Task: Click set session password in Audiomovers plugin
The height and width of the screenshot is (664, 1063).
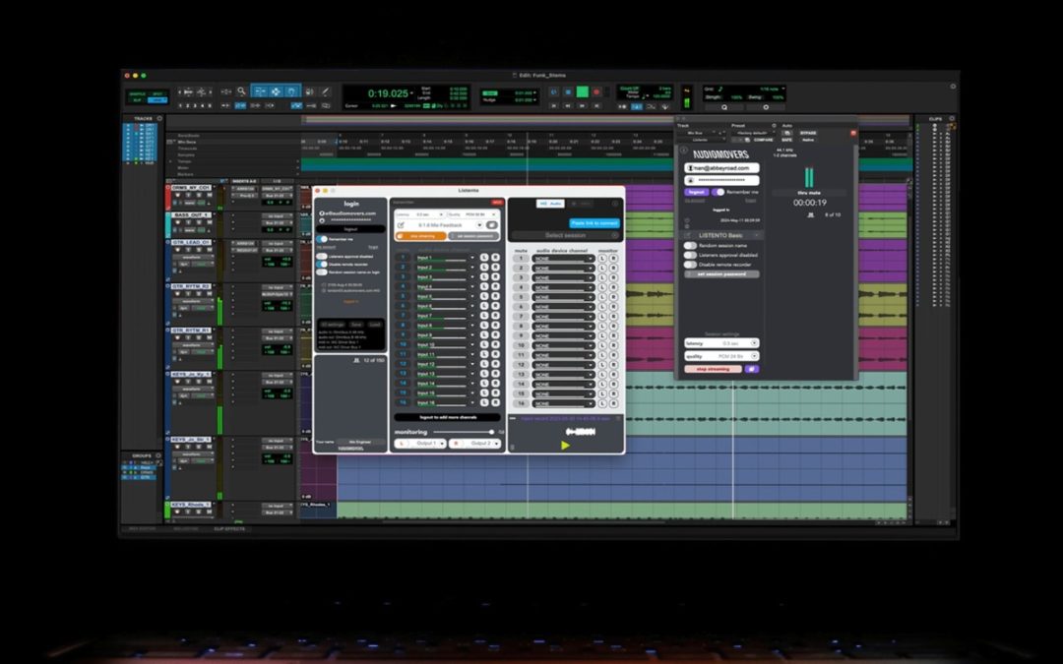Action: [x=722, y=273]
